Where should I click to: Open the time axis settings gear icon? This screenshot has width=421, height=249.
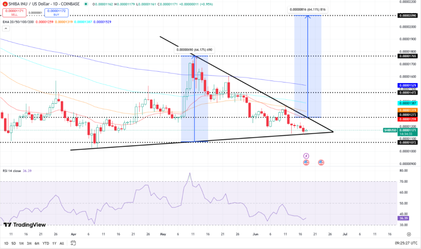(x=409, y=234)
